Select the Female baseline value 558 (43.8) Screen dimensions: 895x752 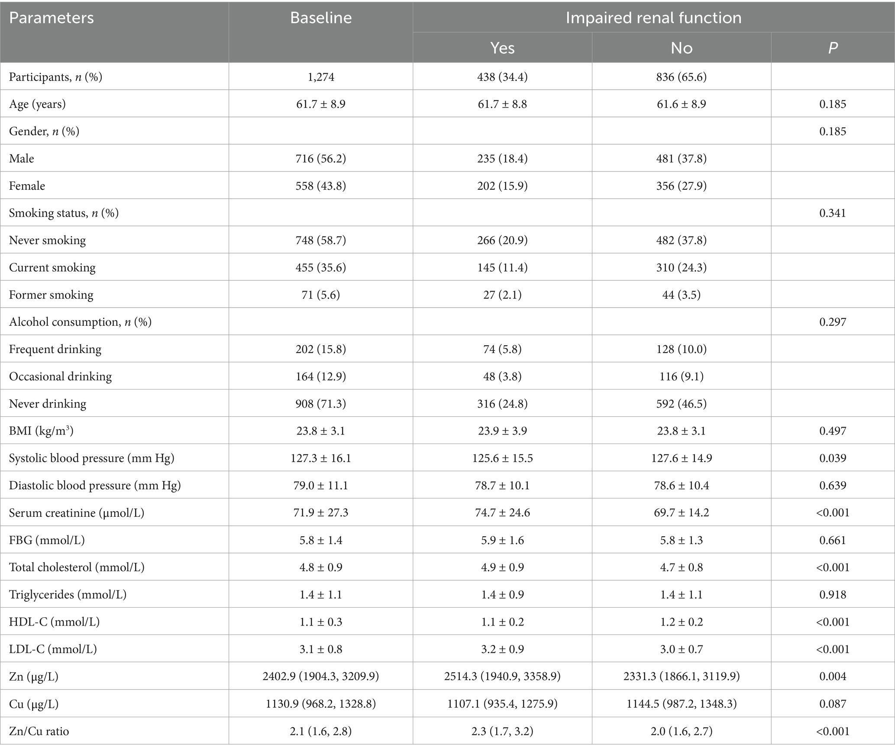point(321,186)
